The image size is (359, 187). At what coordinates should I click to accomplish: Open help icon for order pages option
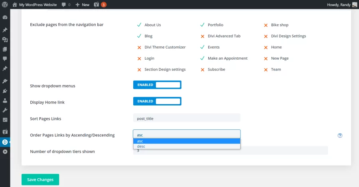[340, 135]
